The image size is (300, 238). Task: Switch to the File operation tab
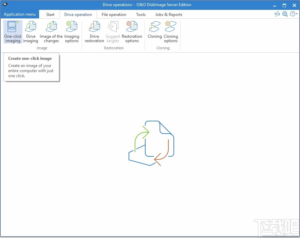pos(114,14)
